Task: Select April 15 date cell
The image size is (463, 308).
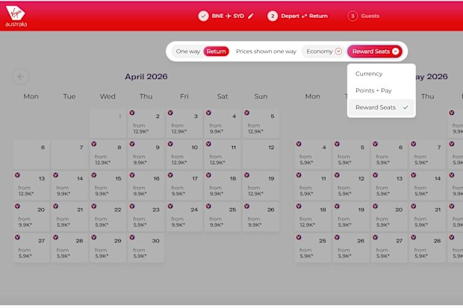Action: click(x=108, y=186)
